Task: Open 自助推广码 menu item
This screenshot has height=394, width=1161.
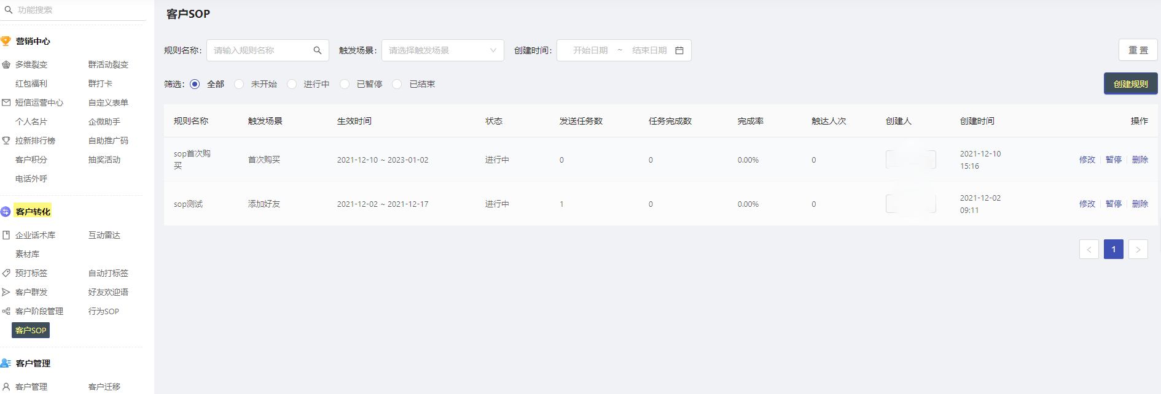Action: pos(108,141)
